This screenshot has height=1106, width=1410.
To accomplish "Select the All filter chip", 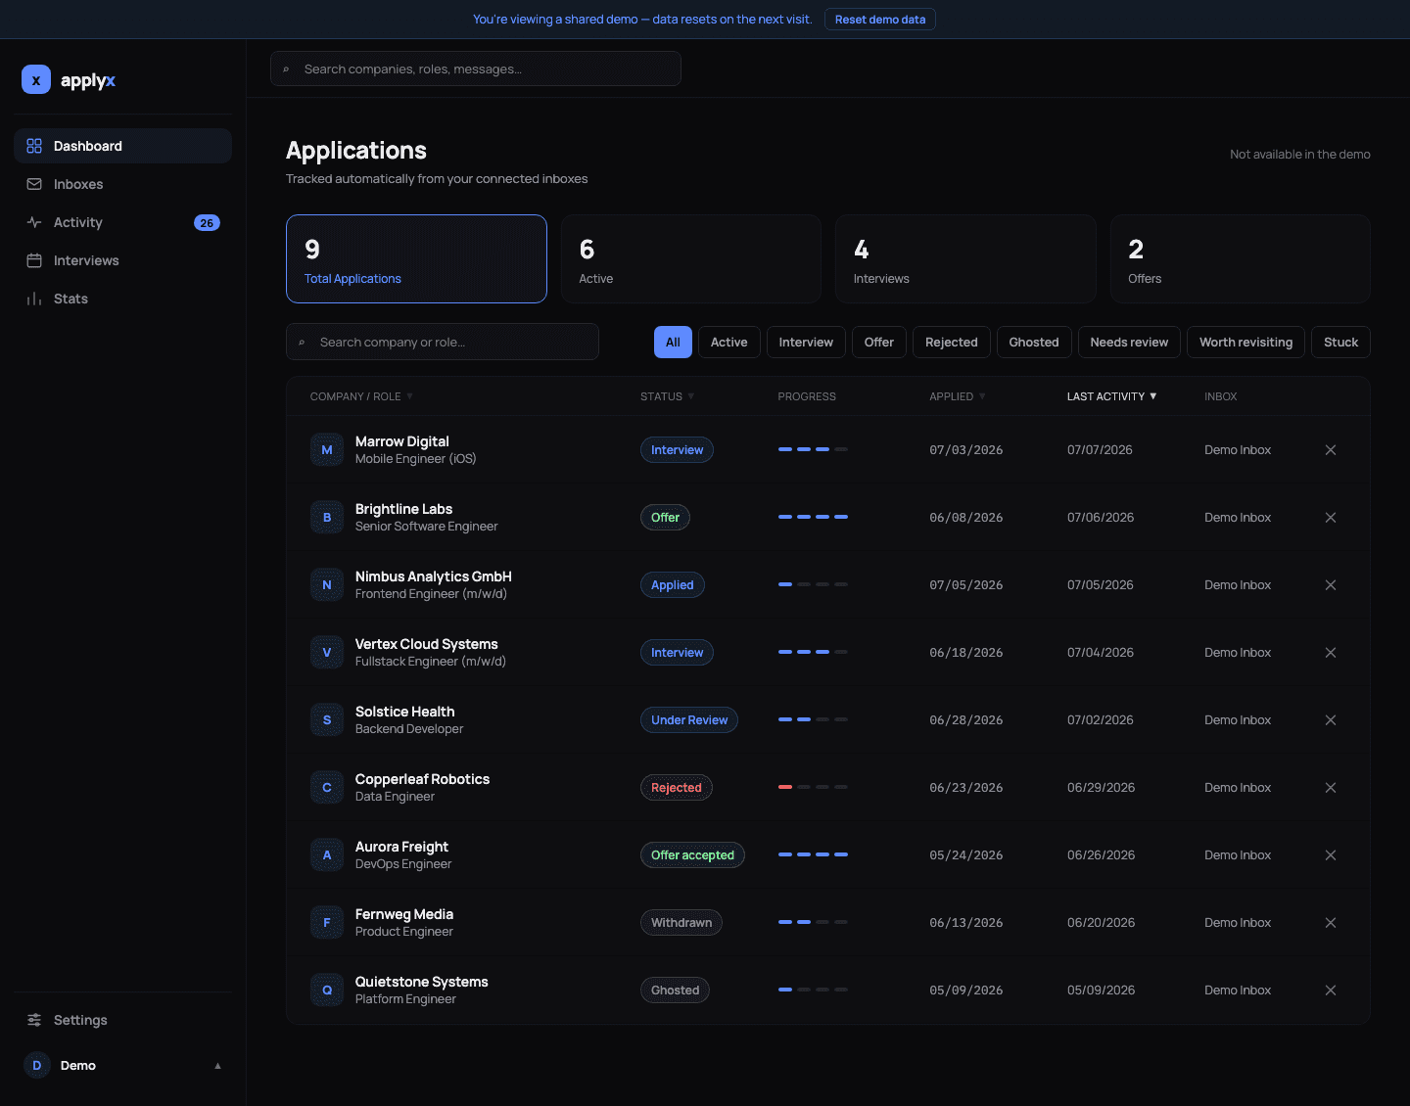I will [673, 343].
